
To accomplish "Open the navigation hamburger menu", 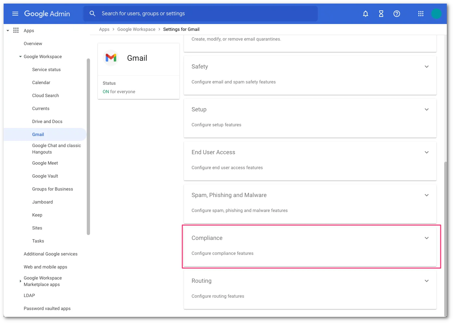I will (15, 14).
